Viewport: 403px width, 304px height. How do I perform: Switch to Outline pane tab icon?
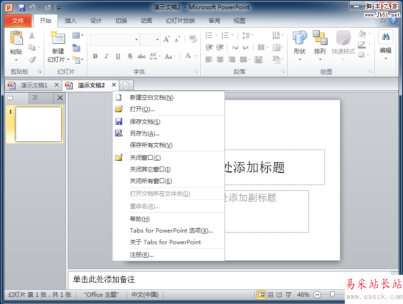click(35, 98)
